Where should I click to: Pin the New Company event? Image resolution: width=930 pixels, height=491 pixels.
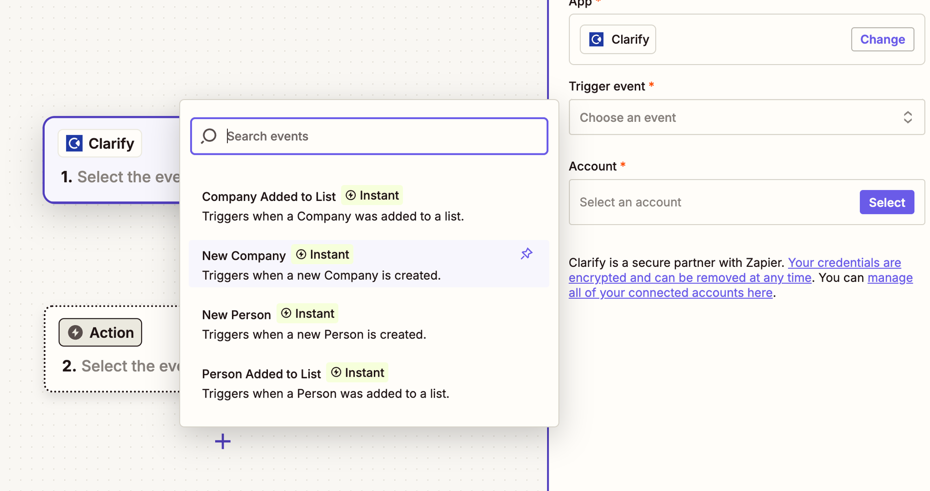[x=526, y=254]
